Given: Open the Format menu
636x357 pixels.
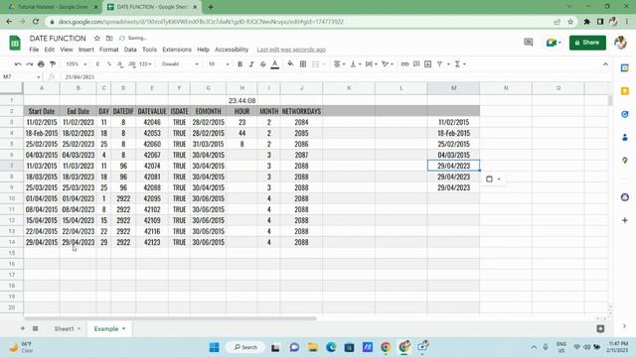Looking at the screenshot, I should [x=108, y=50].
